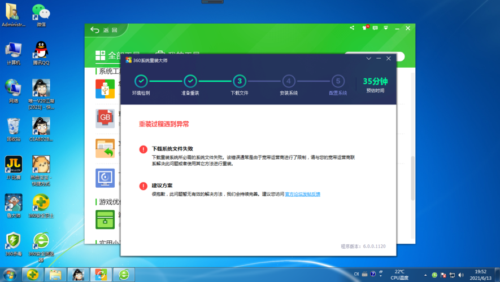Click the 360系统重装大师 taskbar button
500x282 pixels.
[101, 275]
